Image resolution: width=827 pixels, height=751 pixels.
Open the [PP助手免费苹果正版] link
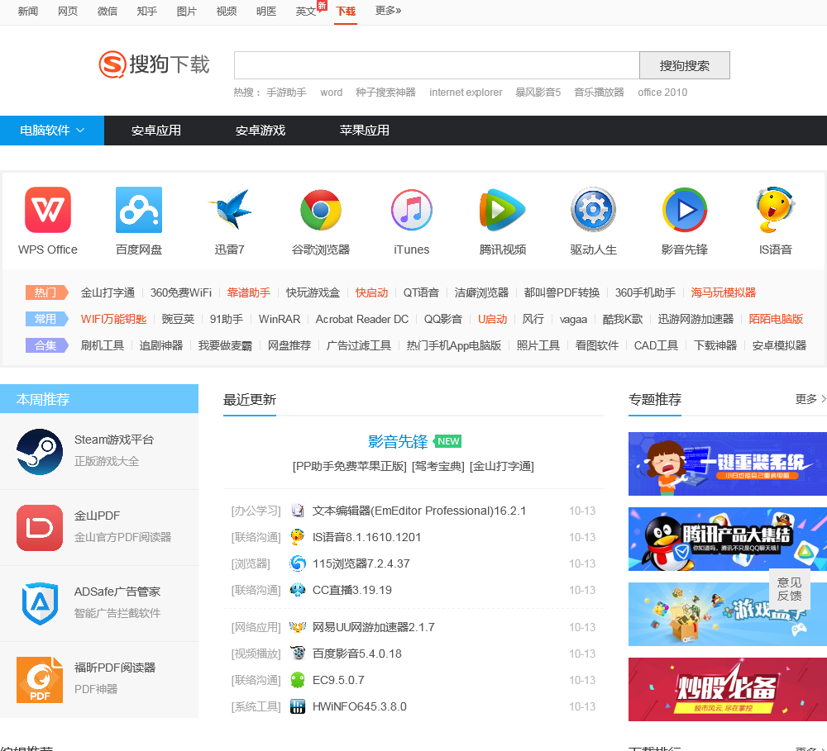coord(350,467)
